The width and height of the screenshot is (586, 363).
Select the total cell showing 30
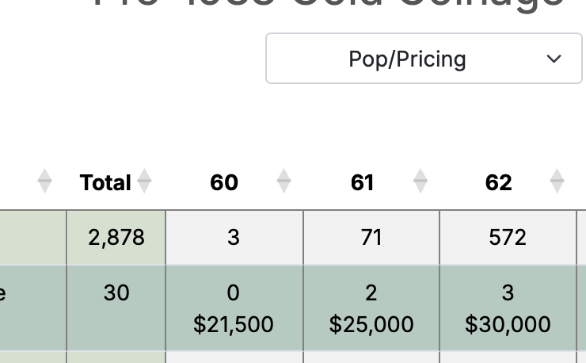click(116, 308)
